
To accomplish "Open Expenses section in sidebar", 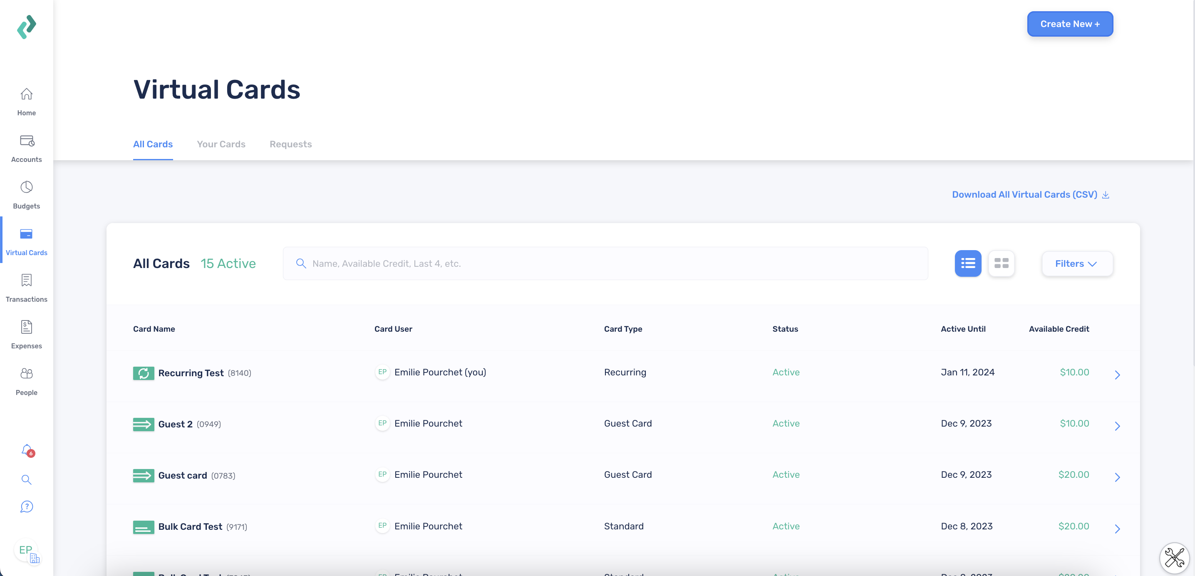I will pyautogui.click(x=27, y=335).
